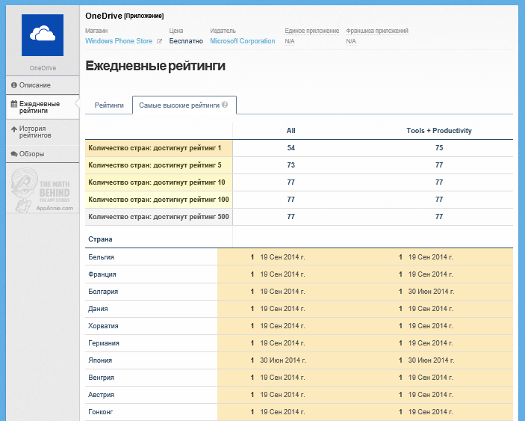The image size is (525, 421).
Task: Click the country Австрия
Action: 101,395
